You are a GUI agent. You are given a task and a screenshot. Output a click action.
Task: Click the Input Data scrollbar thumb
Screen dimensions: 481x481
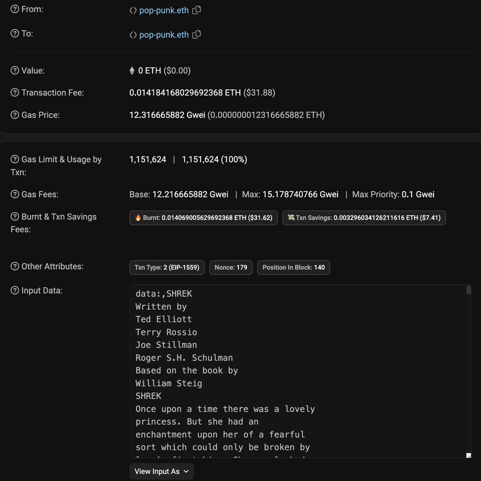tap(468, 290)
